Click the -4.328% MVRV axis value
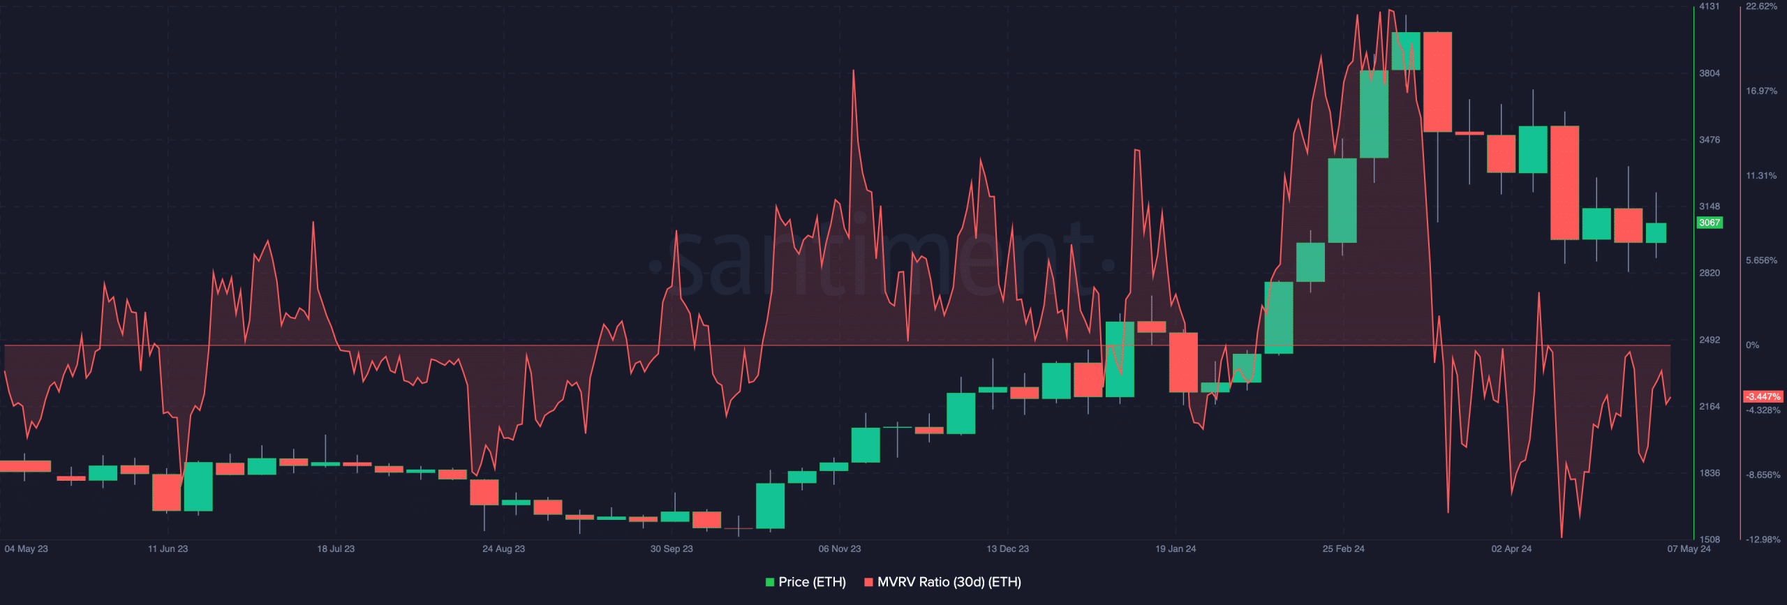This screenshot has width=1787, height=605. [x=1763, y=410]
